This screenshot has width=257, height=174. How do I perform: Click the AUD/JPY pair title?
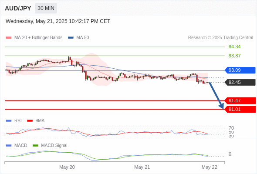[x=18, y=8]
